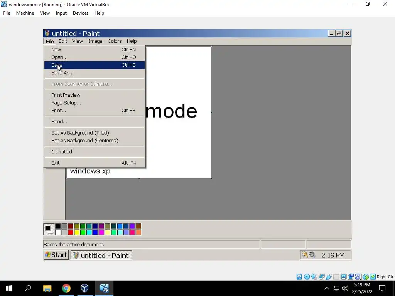
Task: Click the Windows 10 taskbar search magnifier
Action: pyautogui.click(x=28, y=288)
